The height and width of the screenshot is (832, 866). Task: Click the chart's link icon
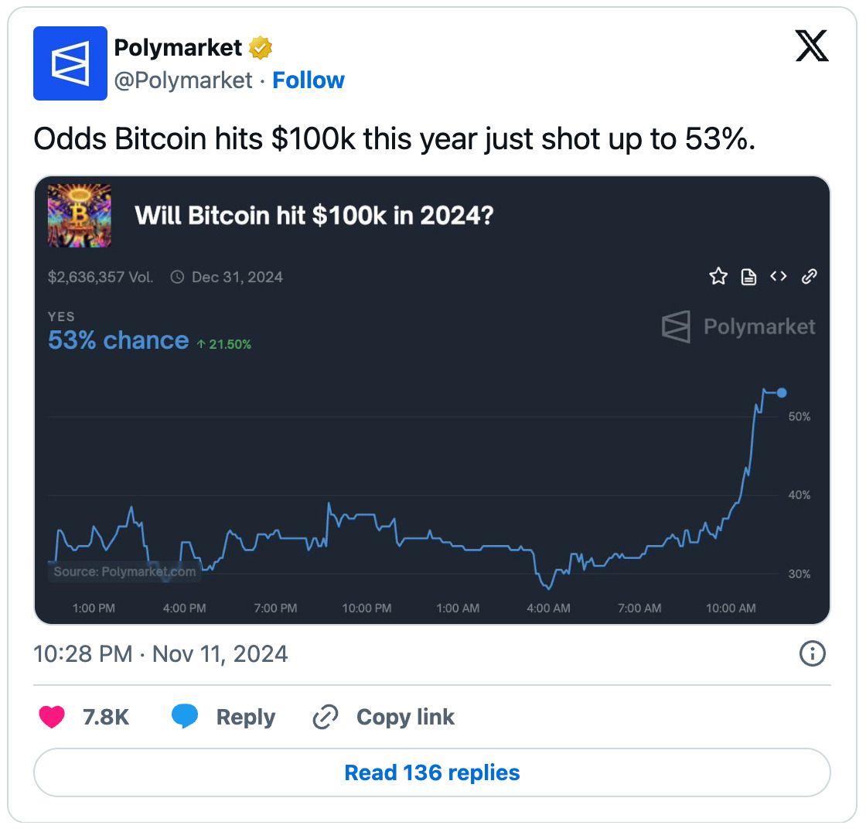(x=809, y=277)
